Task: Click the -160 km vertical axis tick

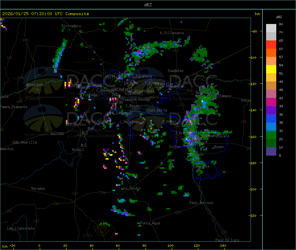Action: point(252,137)
